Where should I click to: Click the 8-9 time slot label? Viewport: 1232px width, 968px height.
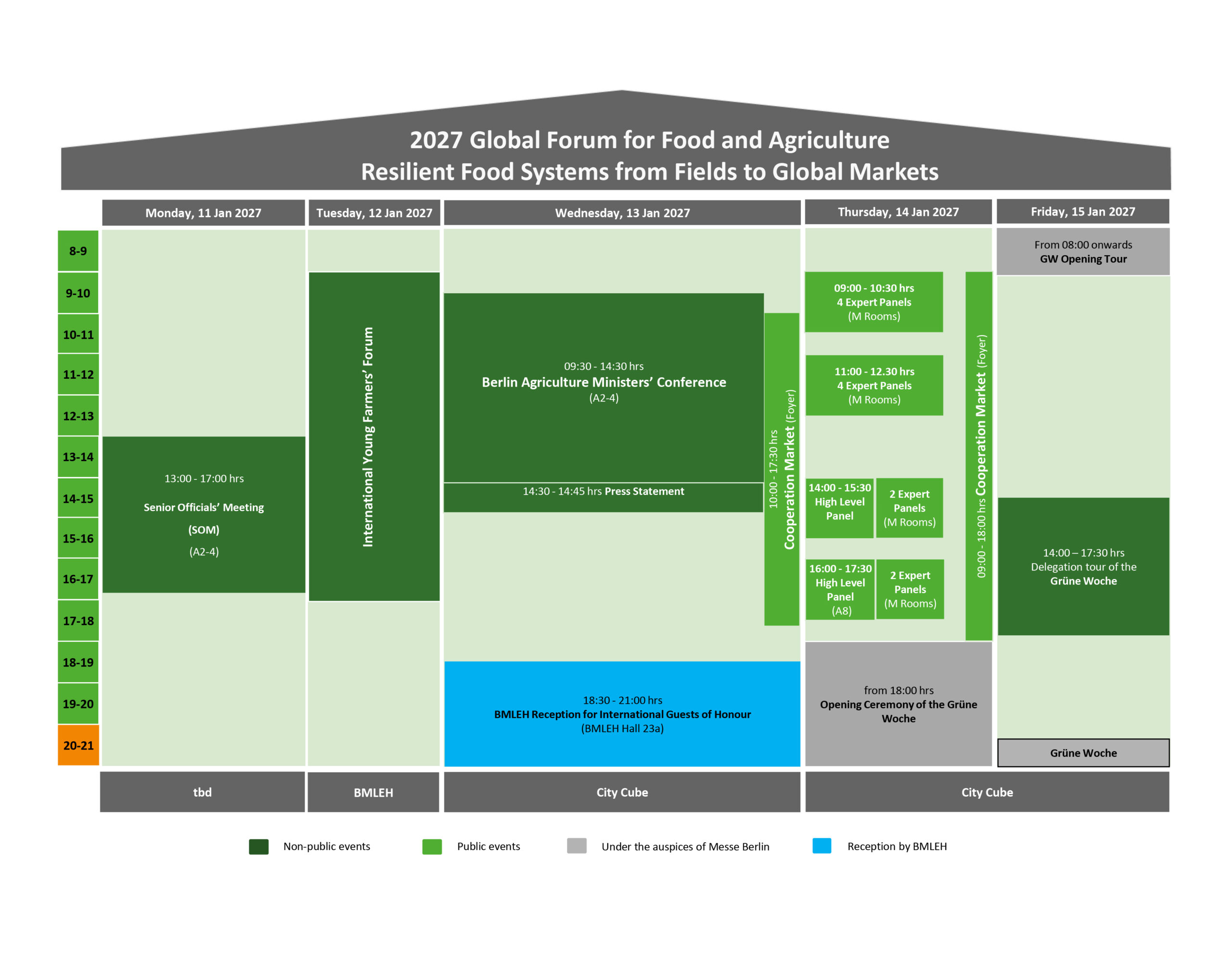coord(78,250)
